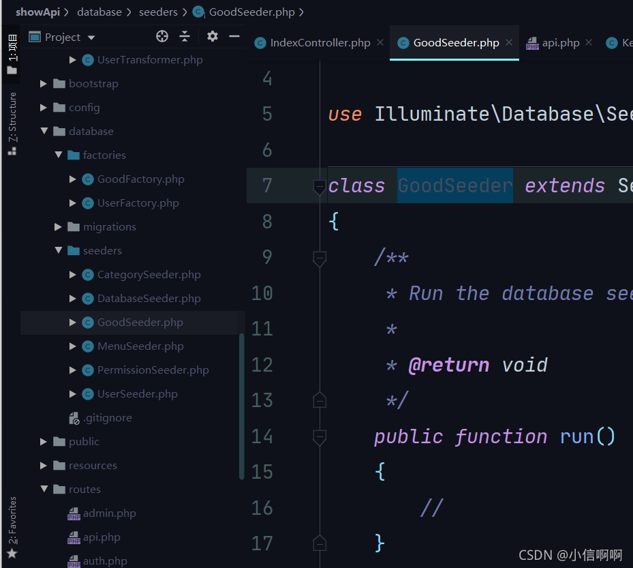This screenshot has width=633, height=568.
Task: Close the GoodSeeder.php tab
Action: [509, 42]
